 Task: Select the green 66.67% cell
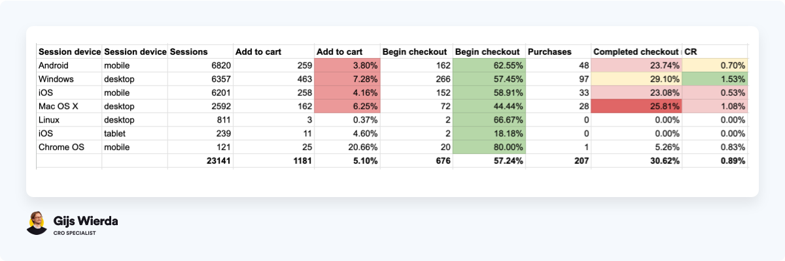click(x=489, y=119)
